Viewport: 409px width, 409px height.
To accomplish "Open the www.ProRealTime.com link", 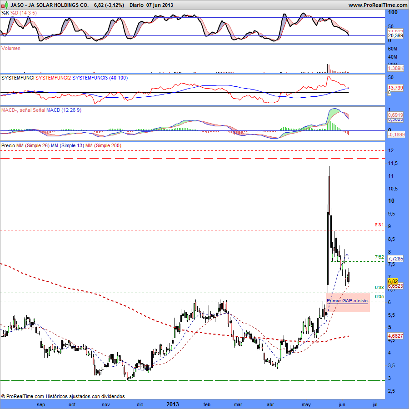I will pos(378,5).
